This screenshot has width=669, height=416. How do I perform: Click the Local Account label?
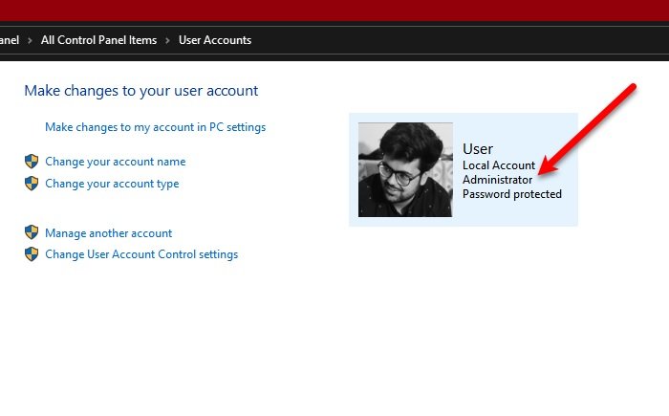499,165
